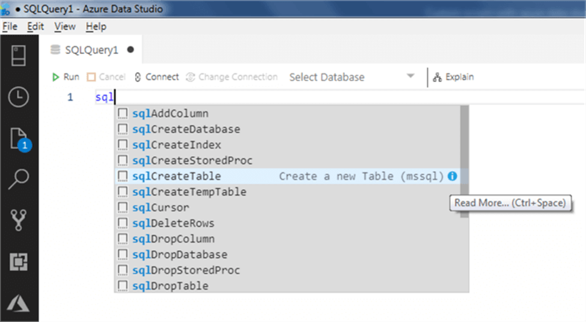Open the Extensions sidebar icon
This screenshot has width=586, height=322.
(x=19, y=263)
